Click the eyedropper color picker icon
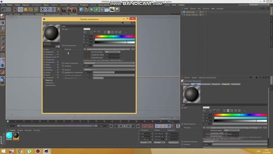 pos(126,32)
